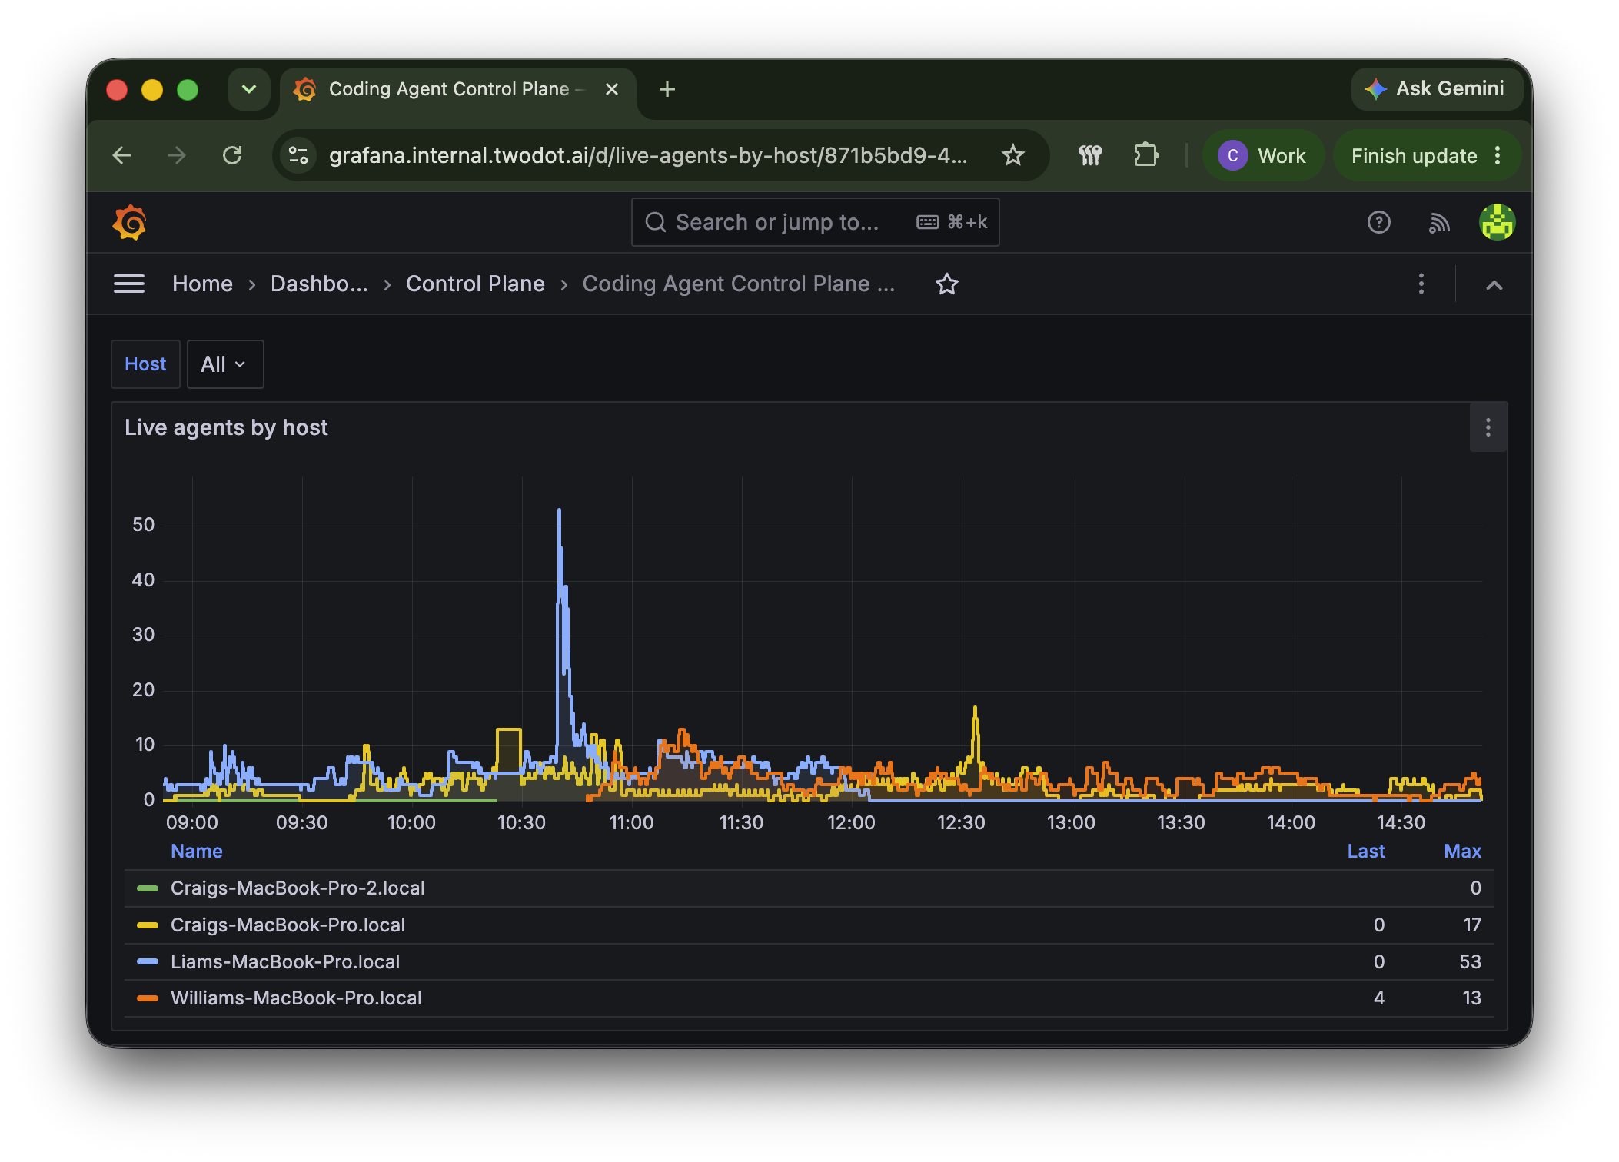Screen dimensions: 1619x1162
Task: Open a new browser tab
Action: 667,89
